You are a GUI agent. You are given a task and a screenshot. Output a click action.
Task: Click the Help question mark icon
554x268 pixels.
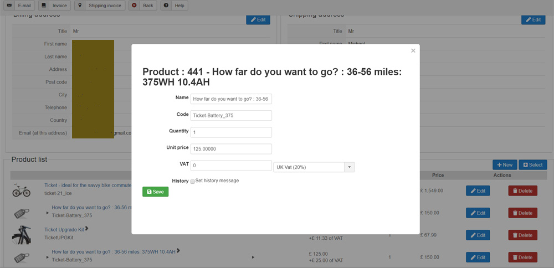[x=166, y=6]
